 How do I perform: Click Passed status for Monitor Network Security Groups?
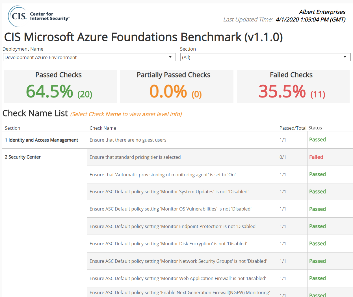(x=317, y=261)
